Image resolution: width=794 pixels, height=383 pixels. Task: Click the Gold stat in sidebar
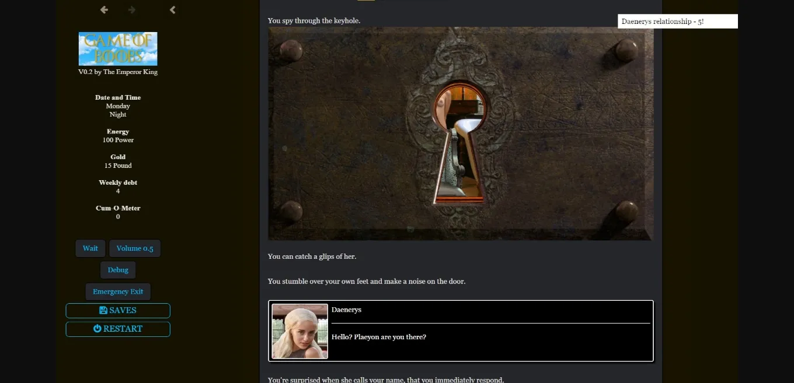pyautogui.click(x=118, y=157)
